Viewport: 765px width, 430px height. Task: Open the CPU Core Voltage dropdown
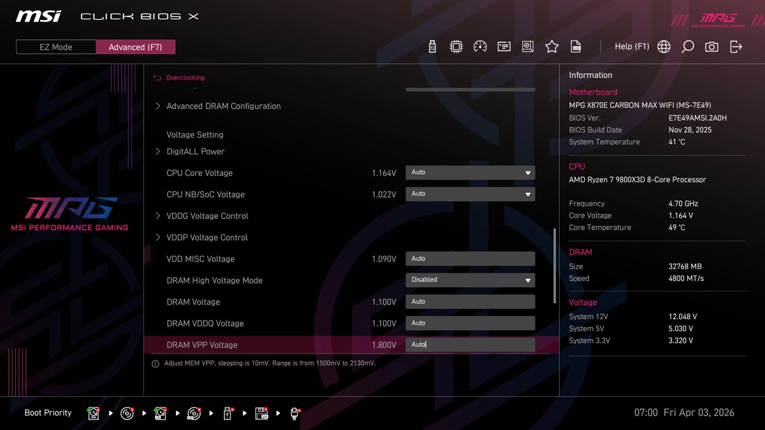pyautogui.click(x=470, y=173)
